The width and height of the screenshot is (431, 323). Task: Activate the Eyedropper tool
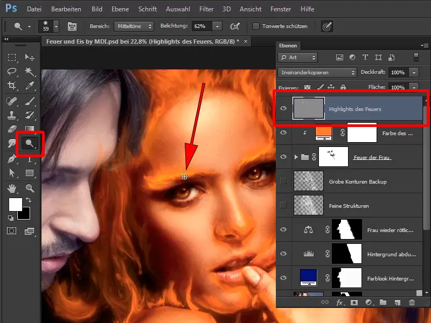tap(30, 86)
